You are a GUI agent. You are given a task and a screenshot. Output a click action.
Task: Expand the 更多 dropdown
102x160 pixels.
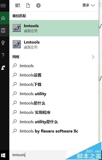(89, 5)
